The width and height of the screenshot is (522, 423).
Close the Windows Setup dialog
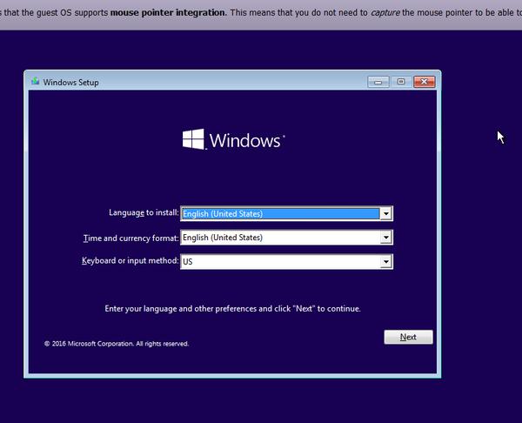[x=424, y=82]
